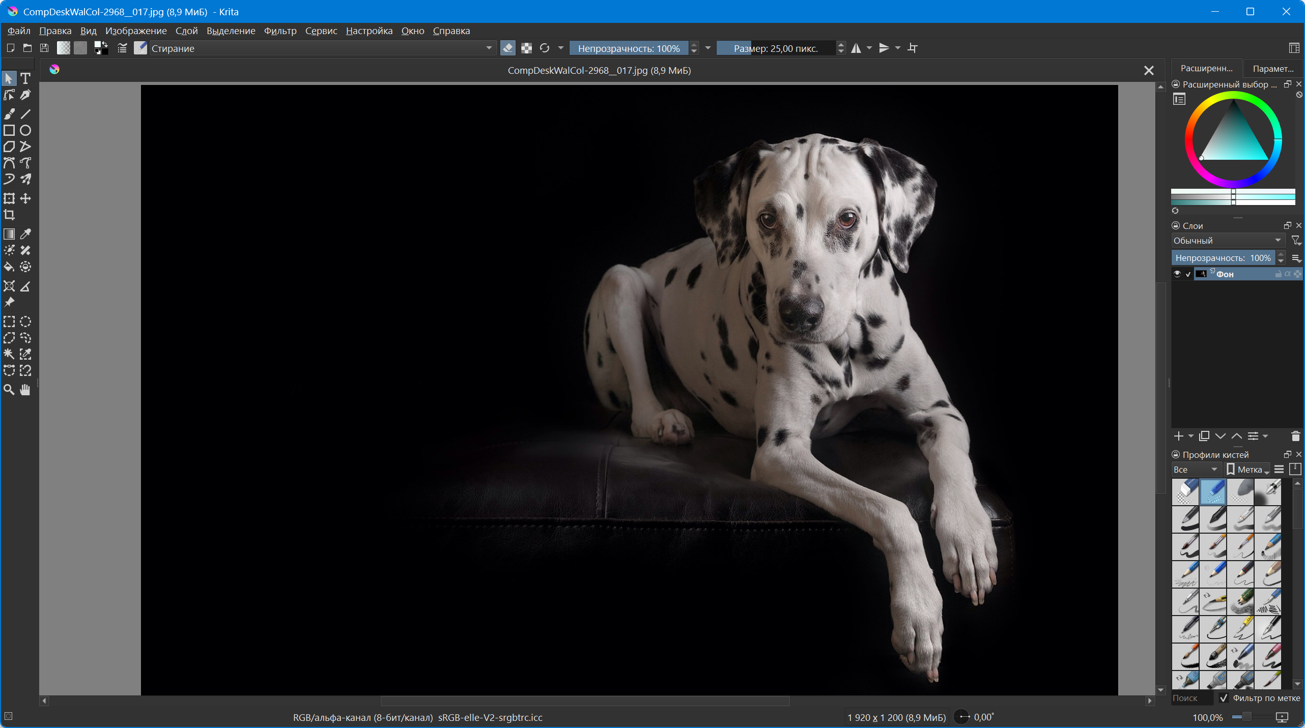Image resolution: width=1305 pixels, height=728 pixels.
Task: Toggle eraser mode in toolbar
Action: tap(507, 48)
